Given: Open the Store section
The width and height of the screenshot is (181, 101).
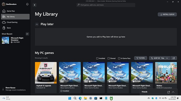Looking at the screenshot, I should click(x=15, y=28).
